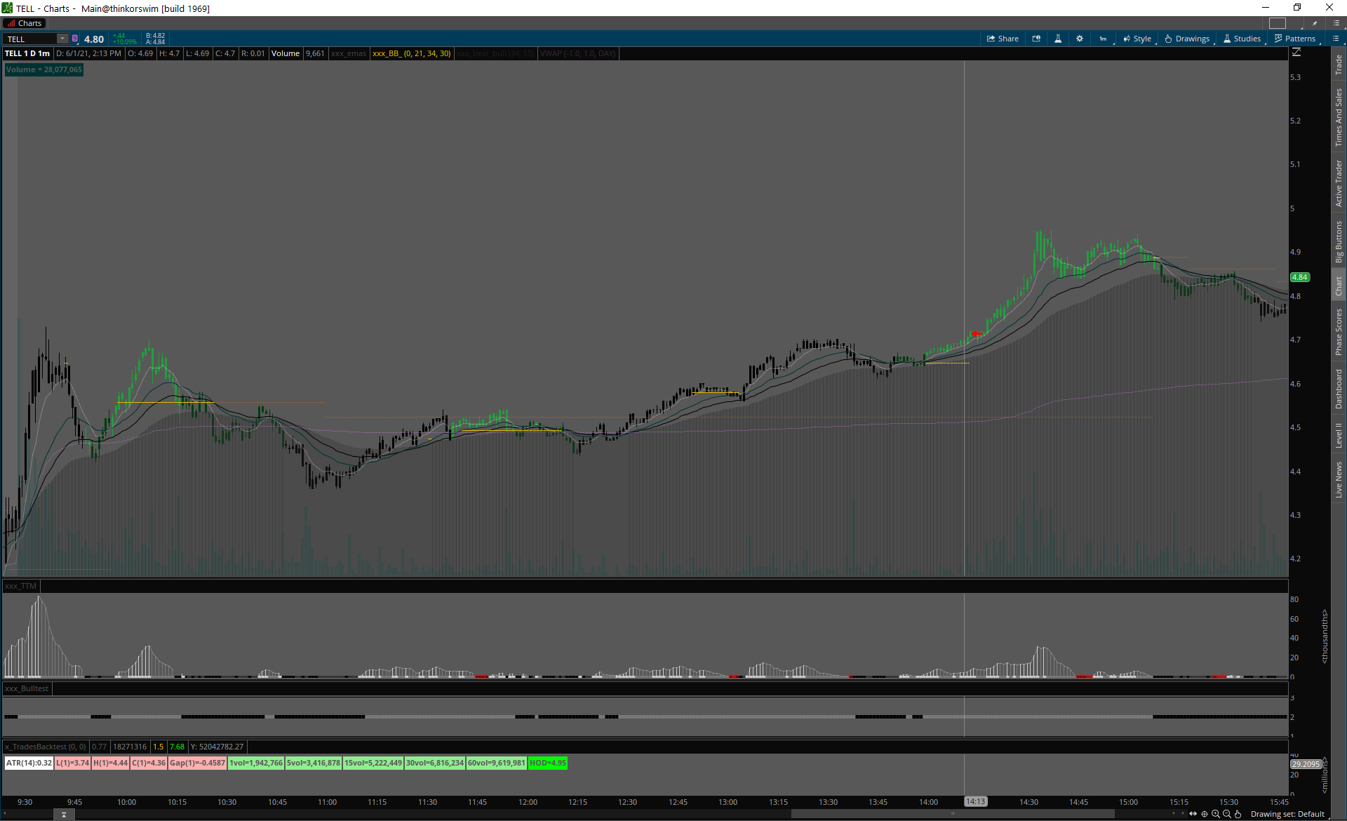Expand the Style dropdown menu

click(x=1137, y=39)
